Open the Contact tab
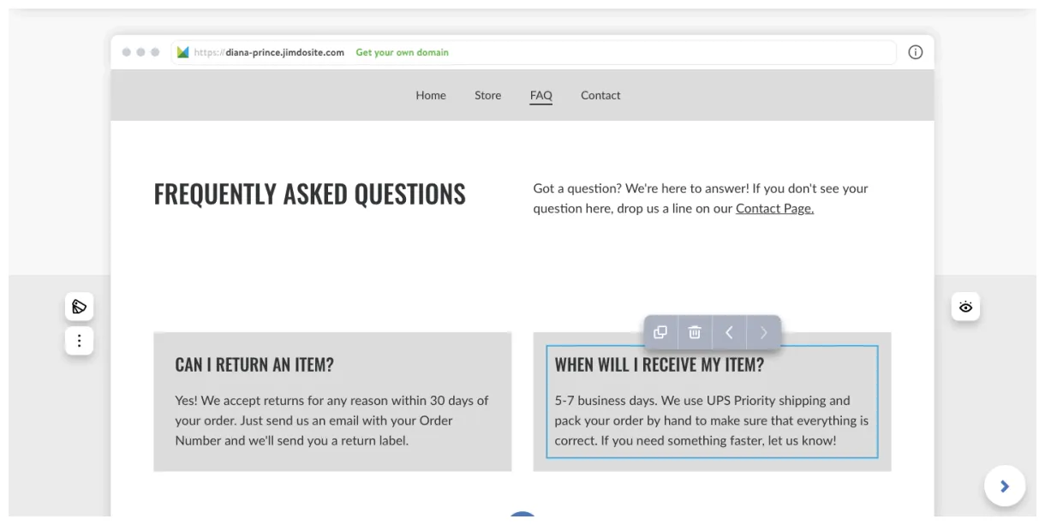Viewport: 1045px width, 525px height. [600, 95]
